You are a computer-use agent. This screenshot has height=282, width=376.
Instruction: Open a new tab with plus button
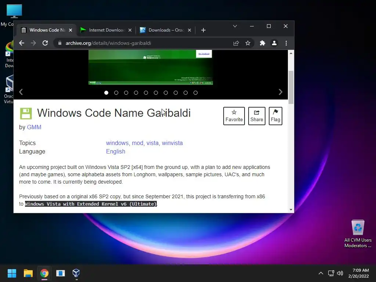coord(203,30)
